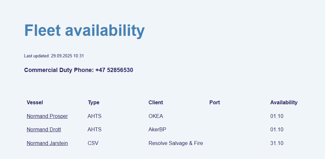Click Normand Drott's 01.10 availability date

tap(277, 129)
